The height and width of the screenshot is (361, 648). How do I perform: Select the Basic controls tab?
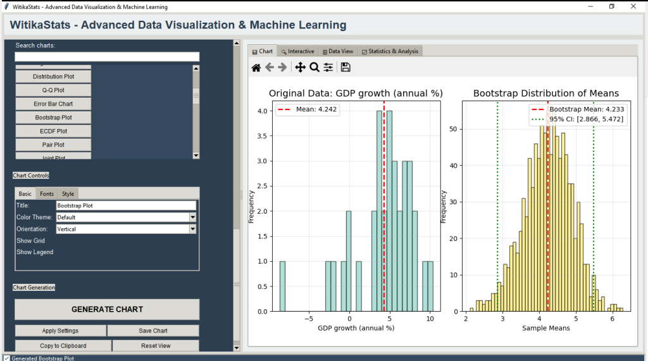25,193
